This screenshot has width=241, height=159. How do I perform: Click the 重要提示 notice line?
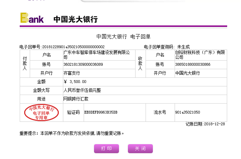pyautogui.click(x=72, y=133)
